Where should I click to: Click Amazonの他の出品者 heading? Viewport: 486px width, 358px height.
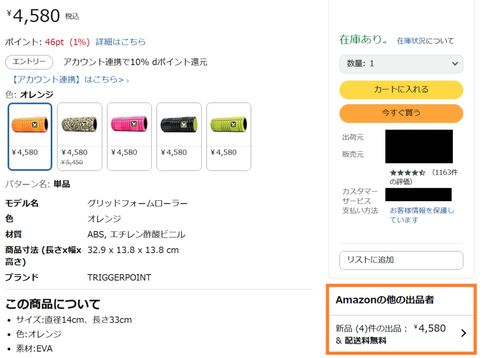[384, 300]
